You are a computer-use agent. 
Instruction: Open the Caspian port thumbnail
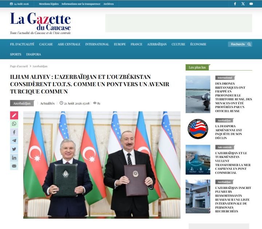pos(198,160)
